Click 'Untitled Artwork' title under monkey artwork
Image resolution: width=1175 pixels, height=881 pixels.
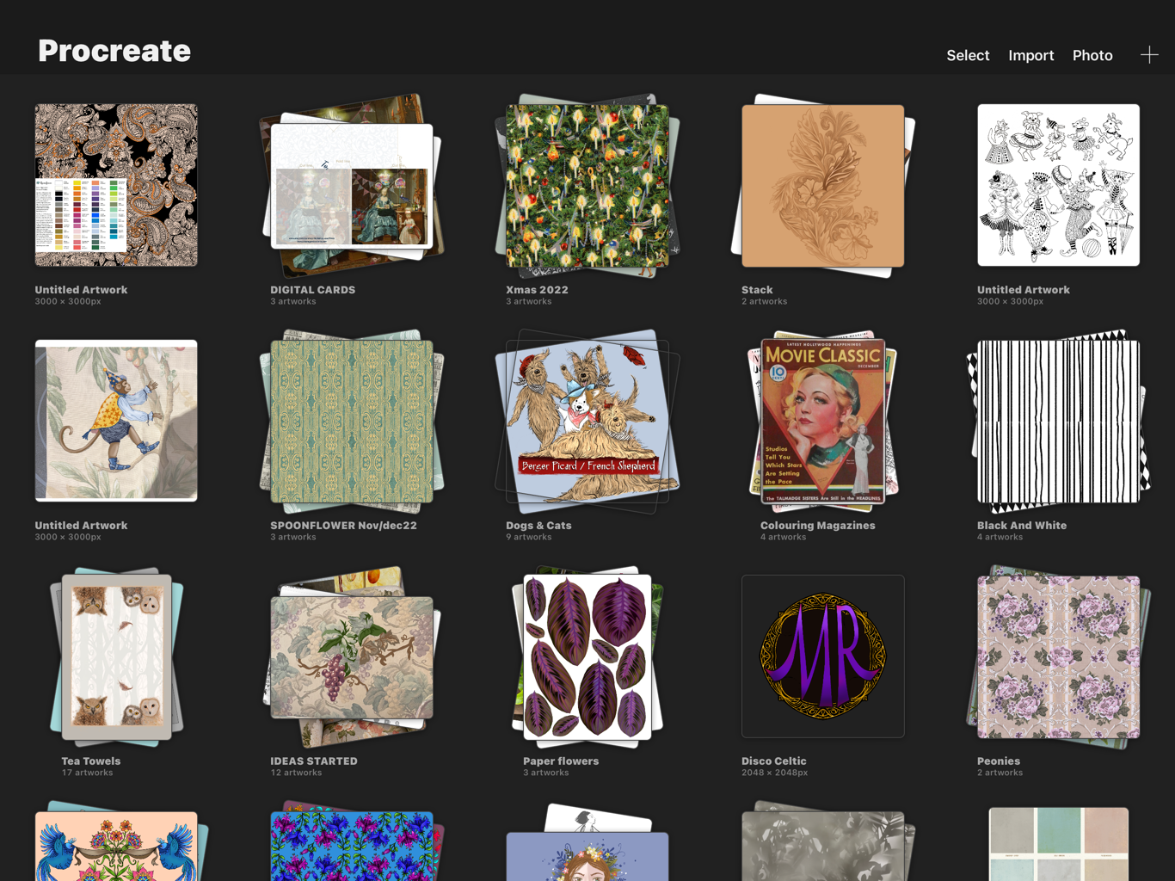81,526
